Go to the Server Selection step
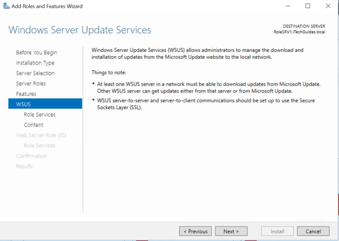 point(35,73)
